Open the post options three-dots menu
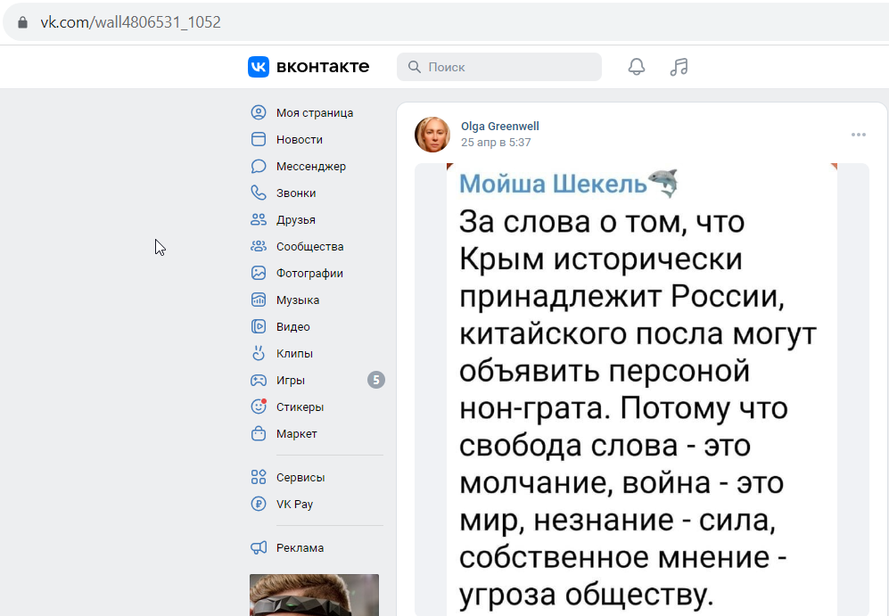This screenshot has height=616, width=889. (859, 135)
